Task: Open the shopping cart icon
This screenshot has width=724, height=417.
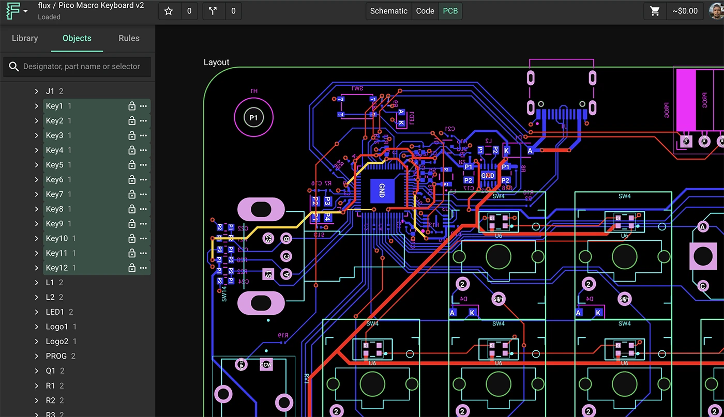Action: pos(655,11)
